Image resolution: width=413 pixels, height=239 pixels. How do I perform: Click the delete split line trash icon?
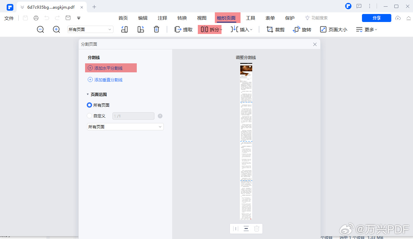coord(257,229)
